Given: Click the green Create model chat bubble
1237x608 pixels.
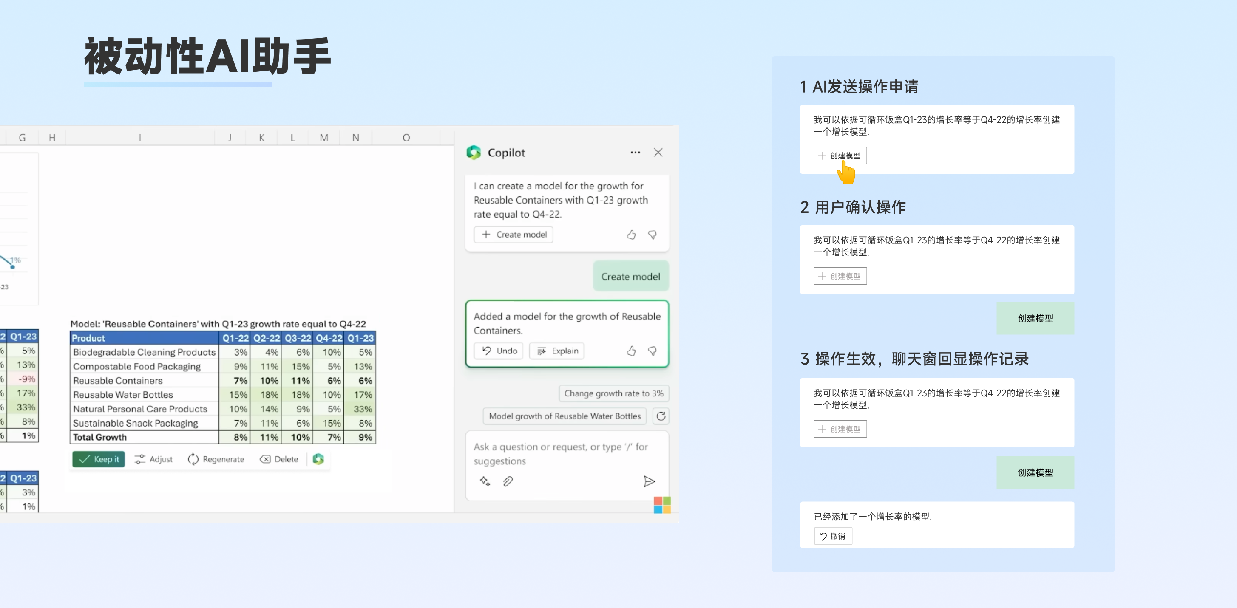Looking at the screenshot, I should pyautogui.click(x=630, y=277).
